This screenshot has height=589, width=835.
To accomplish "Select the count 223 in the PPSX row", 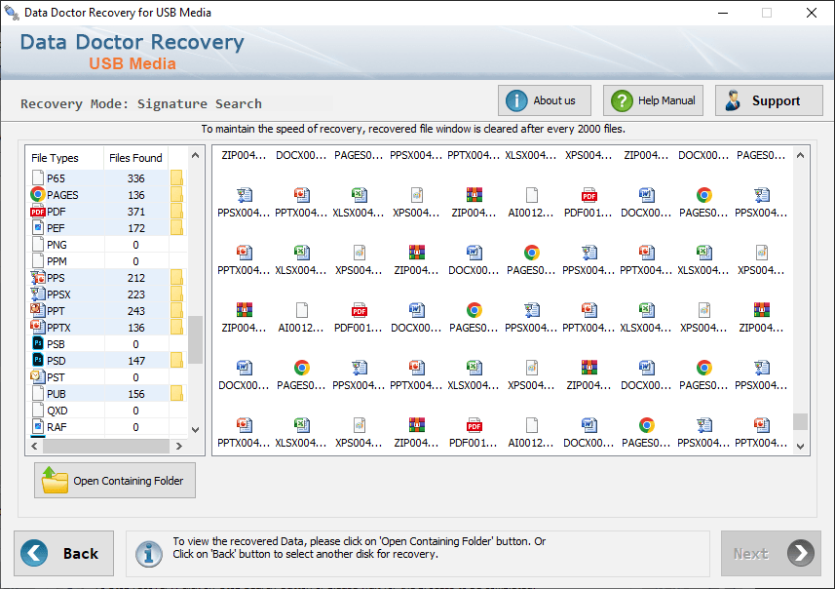I will [136, 294].
